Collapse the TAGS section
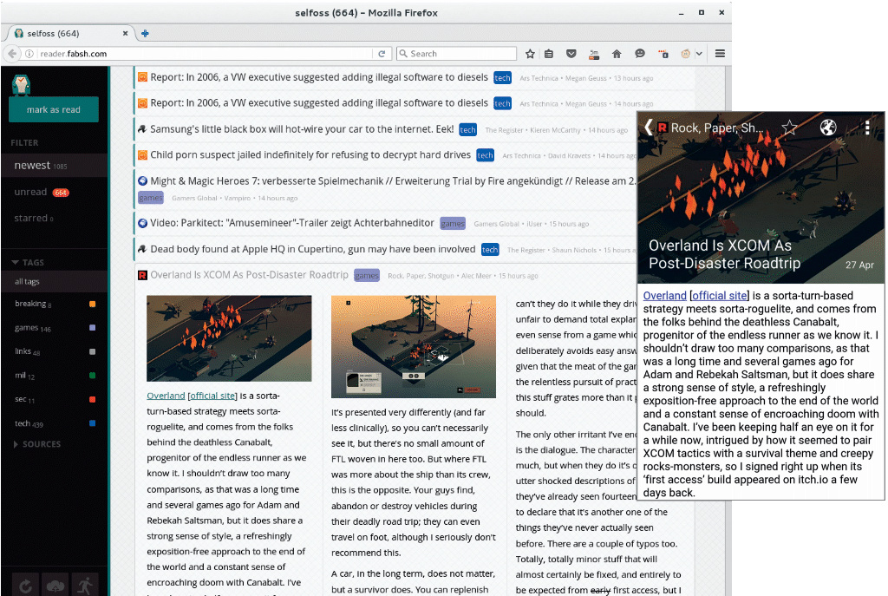888x596 pixels. 28,262
